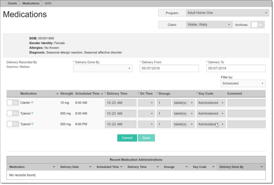The image size is (274, 185).
Task: Open the Dosage column filter in Recent Administrations
Action: 187,167
